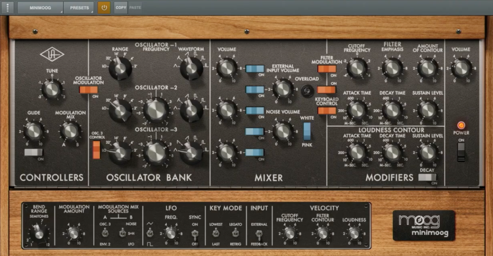Viewport: 493px width, 256px height.
Task: Toggle the Noise mixer on switch
Action: click(x=255, y=132)
